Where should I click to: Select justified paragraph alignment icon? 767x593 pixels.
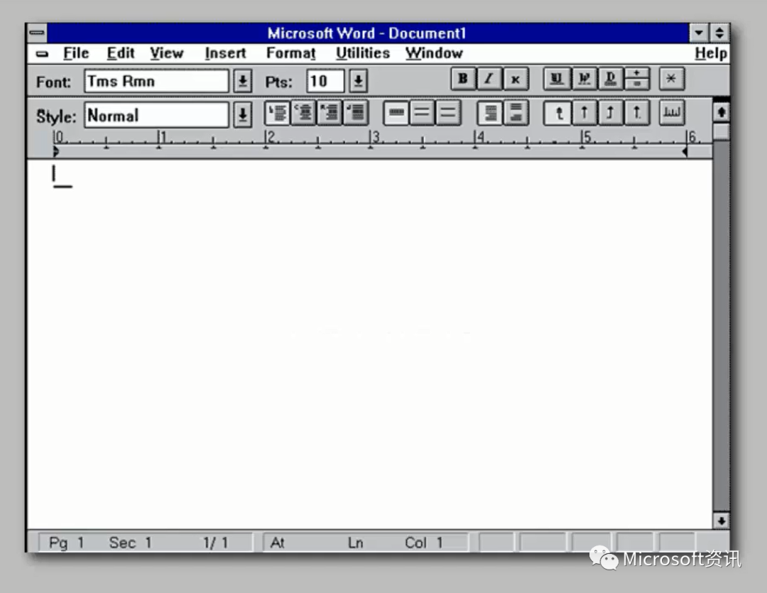pos(356,112)
